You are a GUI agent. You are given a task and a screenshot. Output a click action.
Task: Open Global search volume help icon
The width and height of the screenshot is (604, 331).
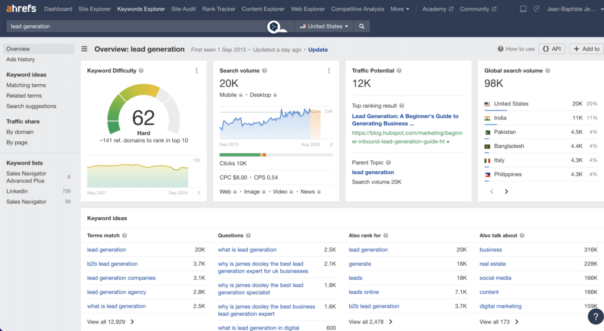pyautogui.click(x=548, y=71)
